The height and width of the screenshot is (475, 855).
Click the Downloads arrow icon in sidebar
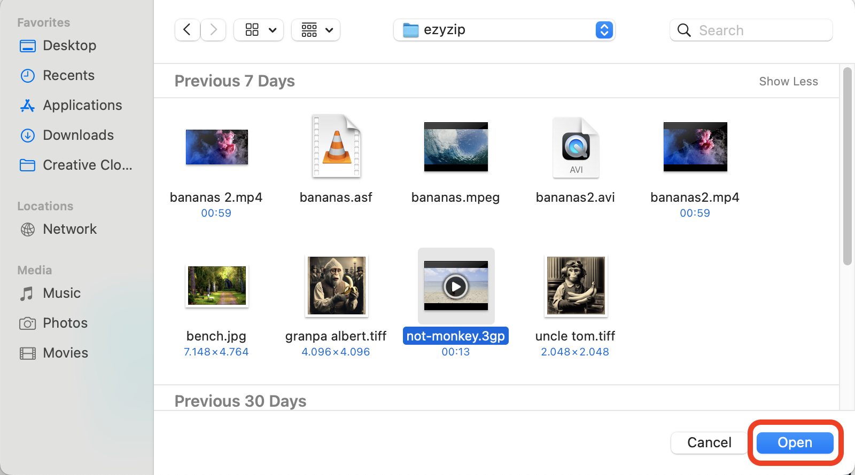tap(28, 136)
